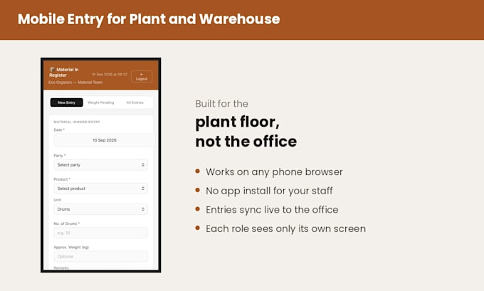The image size is (484, 291).
Task: Click the 'Built for the' subtitle
Action: (x=221, y=104)
